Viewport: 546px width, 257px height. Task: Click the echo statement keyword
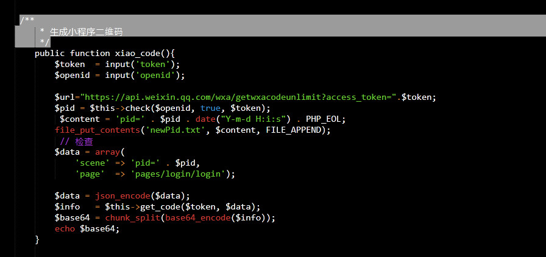(65, 229)
